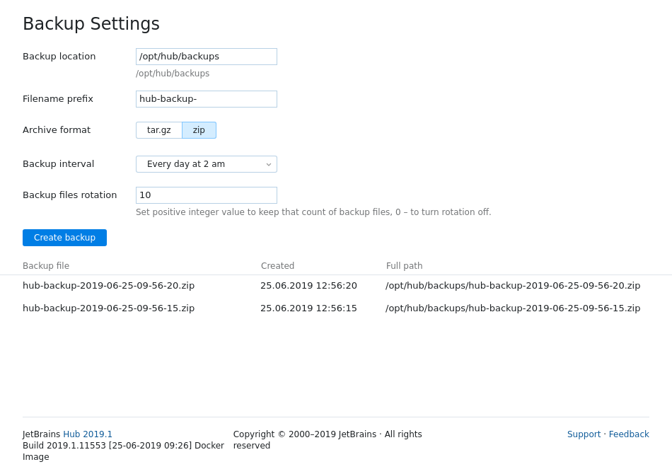This screenshot has height=474, width=672.
Task: Click the Created column header
Action: (x=277, y=266)
